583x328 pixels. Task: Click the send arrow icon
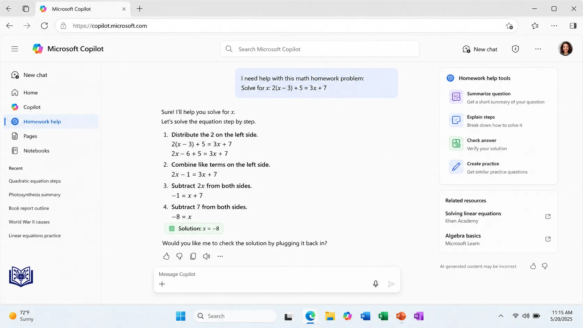pyautogui.click(x=391, y=284)
